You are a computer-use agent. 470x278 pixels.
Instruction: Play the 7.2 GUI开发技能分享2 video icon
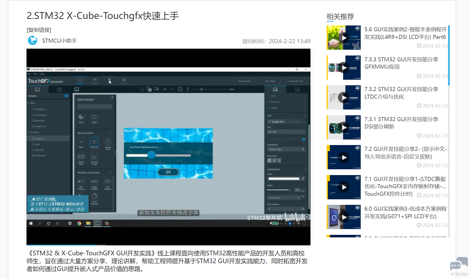point(344,157)
